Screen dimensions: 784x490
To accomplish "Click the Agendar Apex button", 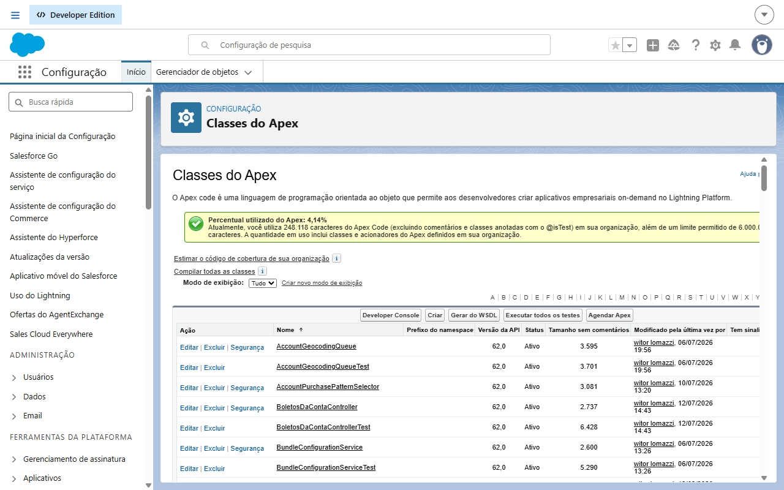I will pyautogui.click(x=609, y=315).
